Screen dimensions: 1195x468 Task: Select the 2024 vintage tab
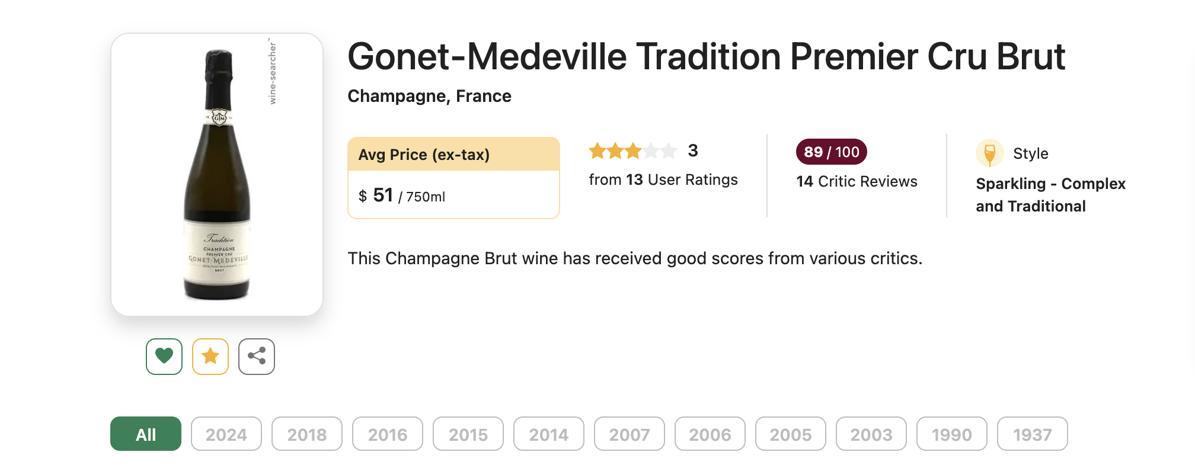(x=226, y=434)
